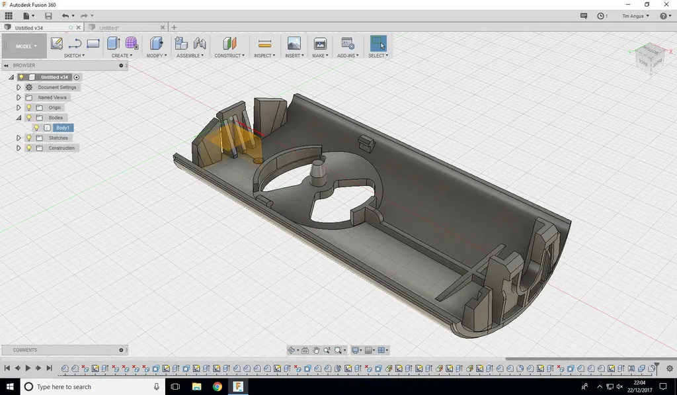Image resolution: width=677 pixels, height=395 pixels.
Task: Open the MODEL workspace dropdown
Action: coord(24,46)
